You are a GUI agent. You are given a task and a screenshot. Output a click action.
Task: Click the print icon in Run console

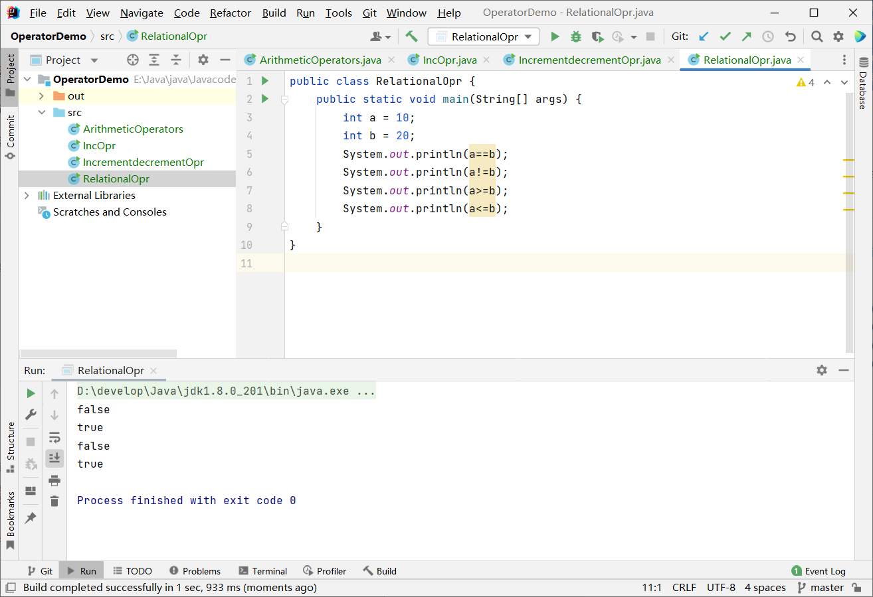click(54, 480)
